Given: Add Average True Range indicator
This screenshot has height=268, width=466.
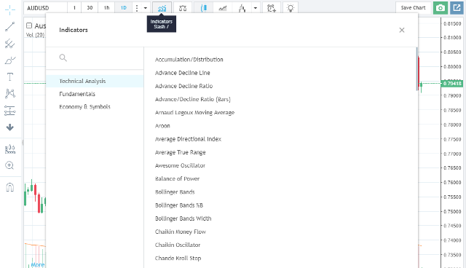Looking at the screenshot, I should pos(180,152).
